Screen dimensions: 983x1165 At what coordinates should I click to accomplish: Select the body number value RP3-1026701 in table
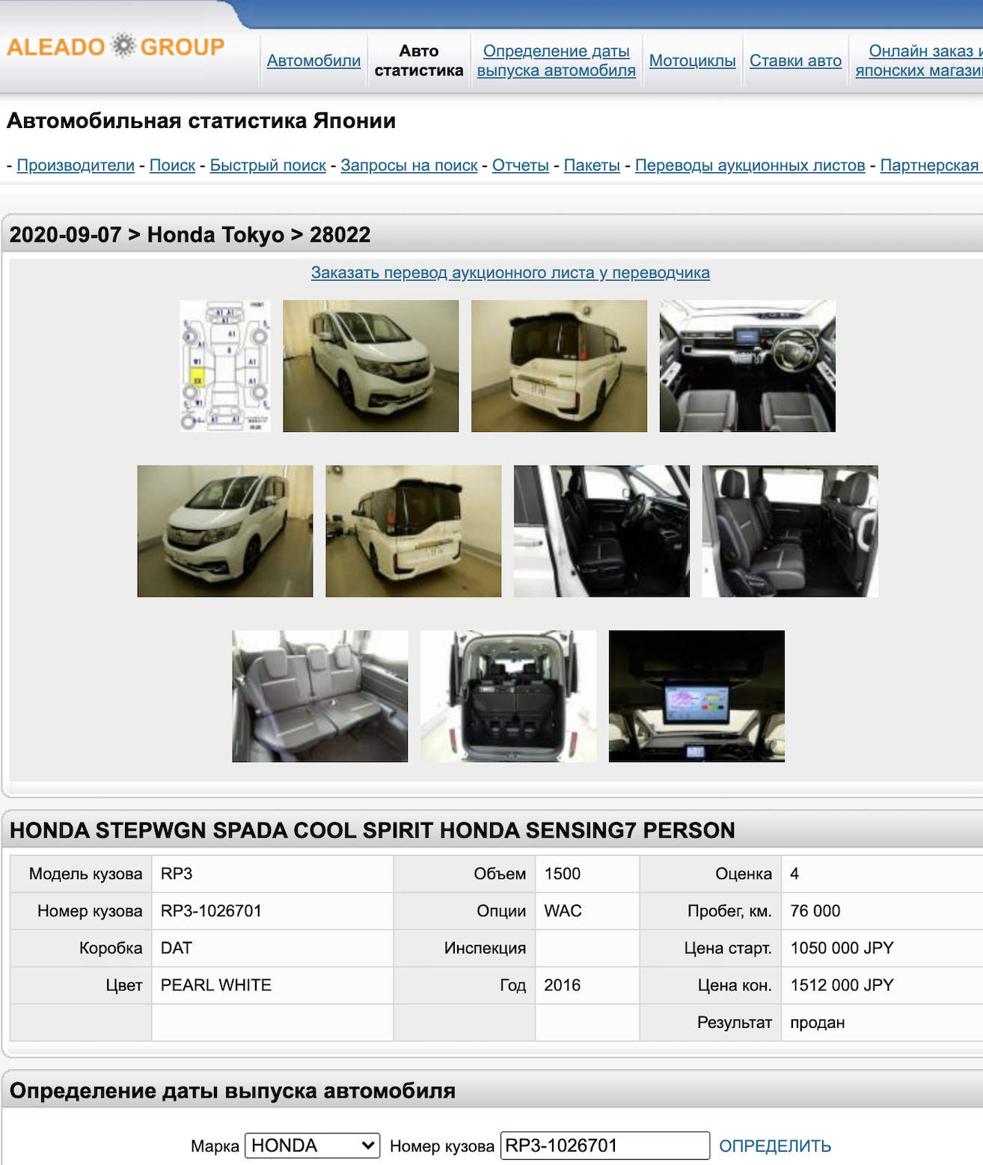211,911
